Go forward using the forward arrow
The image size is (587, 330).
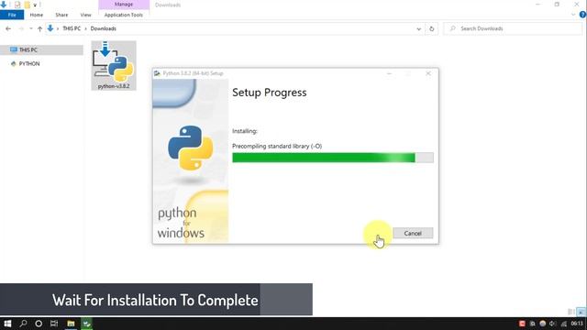21,28
